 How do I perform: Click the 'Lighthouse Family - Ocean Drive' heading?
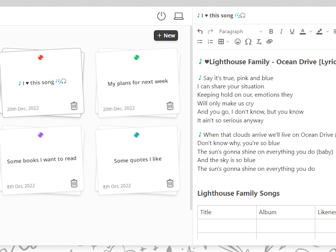point(267,62)
